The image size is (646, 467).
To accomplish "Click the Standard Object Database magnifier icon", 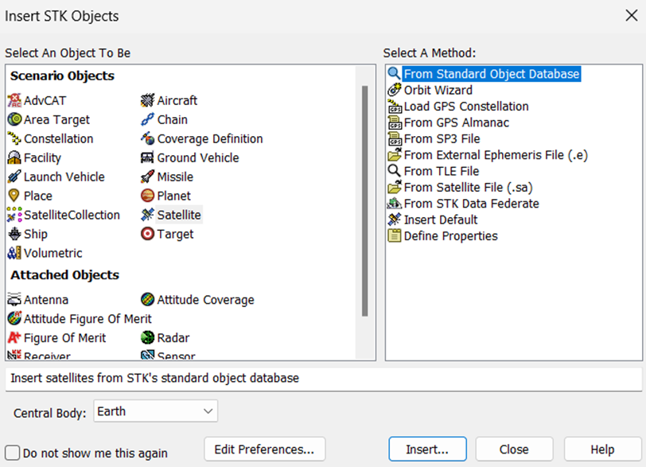I will coord(395,74).
